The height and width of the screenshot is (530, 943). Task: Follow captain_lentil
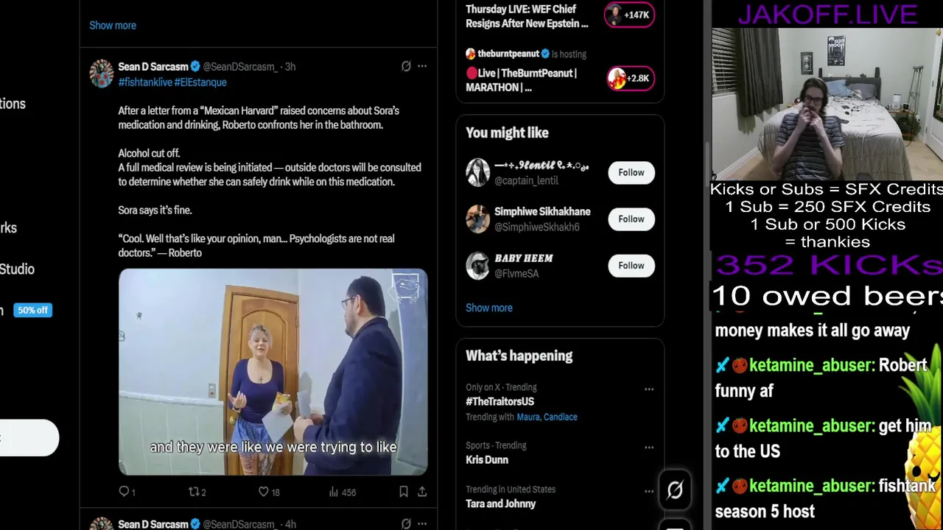tap(631, 172)
